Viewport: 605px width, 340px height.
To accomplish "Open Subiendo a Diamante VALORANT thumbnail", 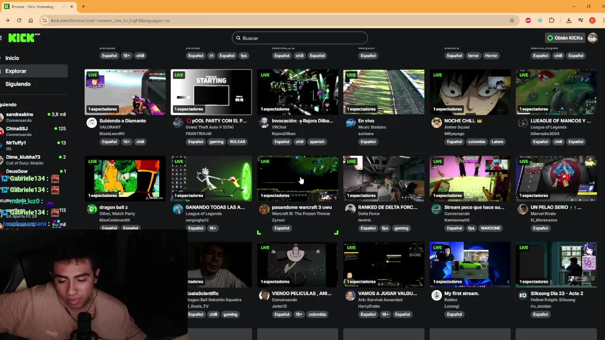I will tap(125, 92).
